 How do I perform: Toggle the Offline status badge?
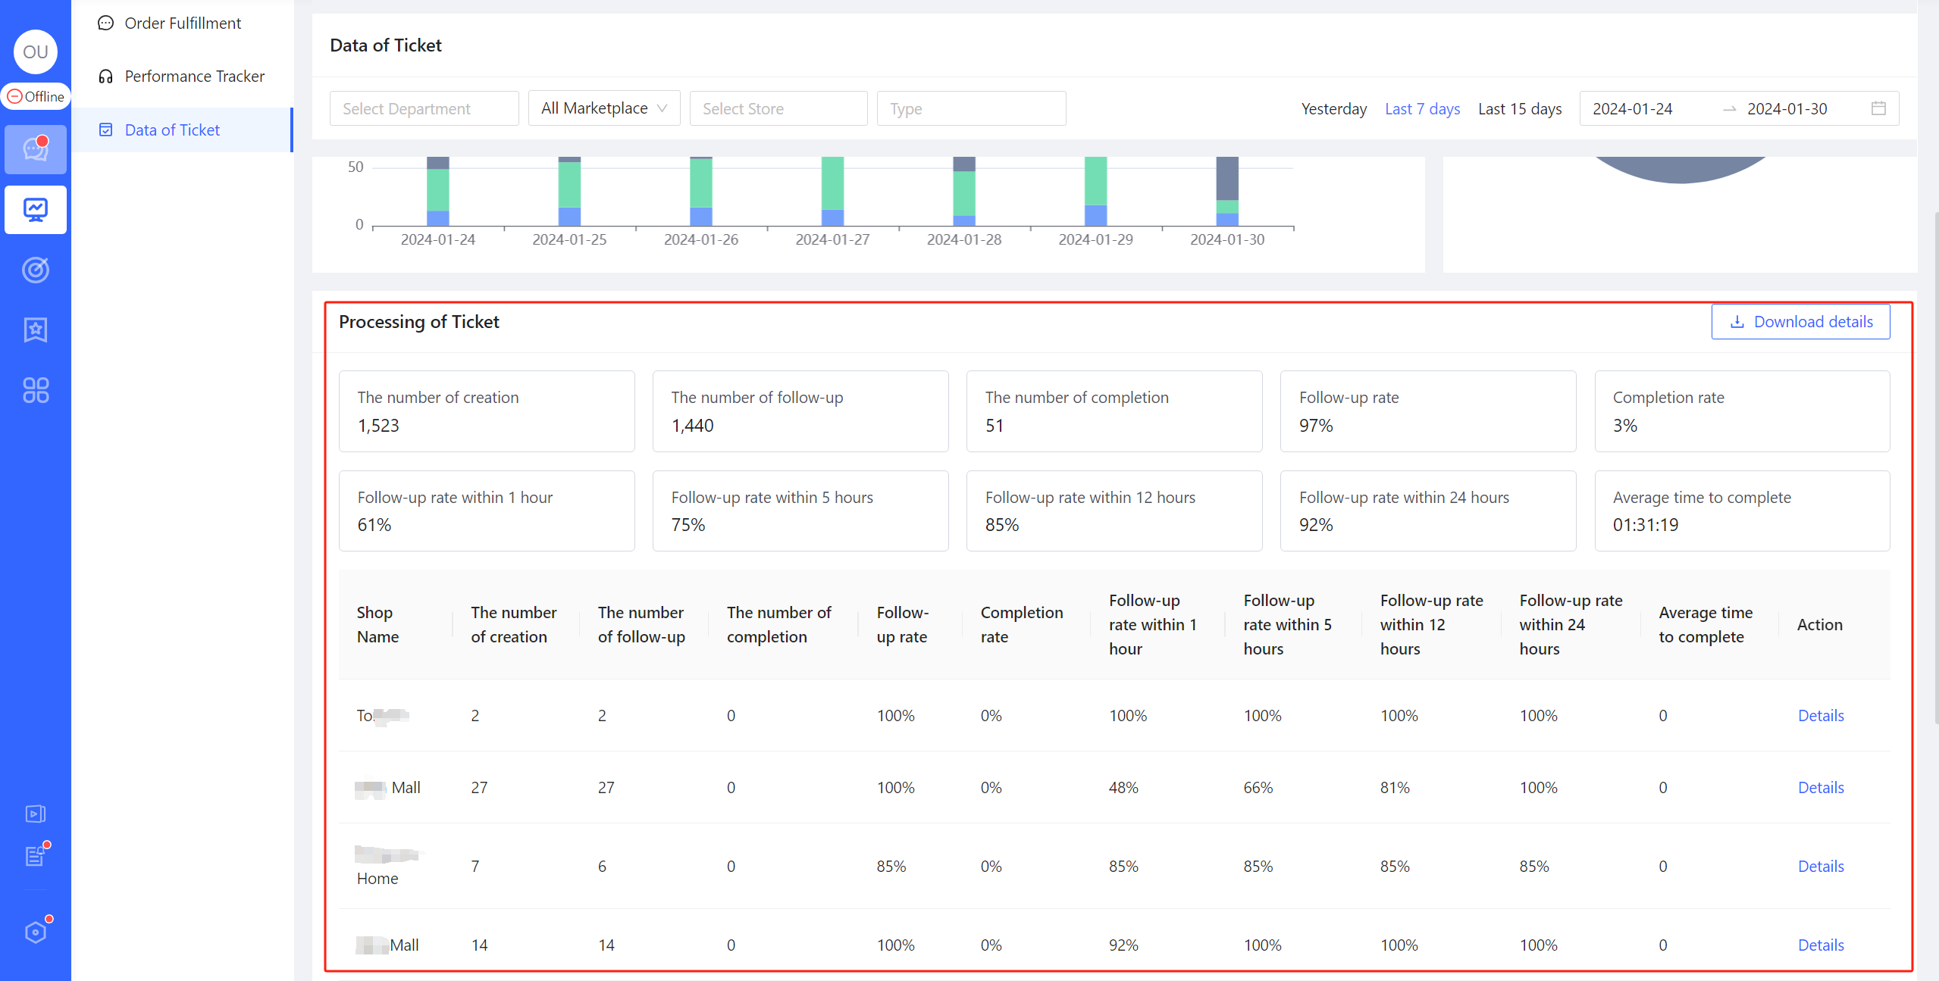tap(36, 96)
